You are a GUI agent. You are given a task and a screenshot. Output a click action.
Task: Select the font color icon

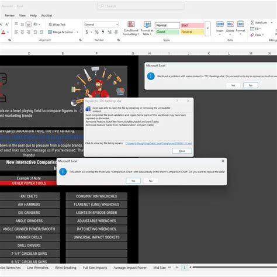click(x=4, y=32)
